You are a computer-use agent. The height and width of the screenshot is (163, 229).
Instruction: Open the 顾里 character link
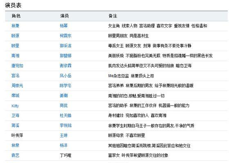click(15, 46)
